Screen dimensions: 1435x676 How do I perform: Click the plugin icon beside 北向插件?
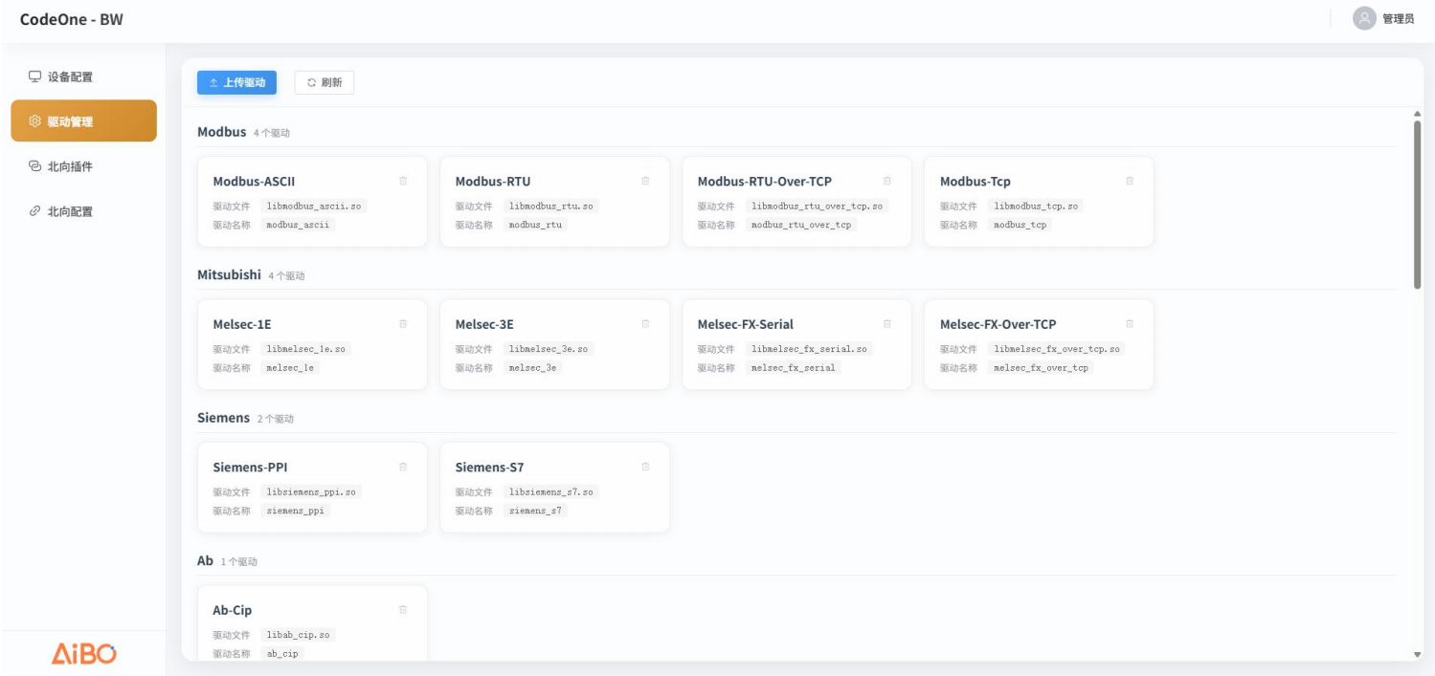[34, 166]
